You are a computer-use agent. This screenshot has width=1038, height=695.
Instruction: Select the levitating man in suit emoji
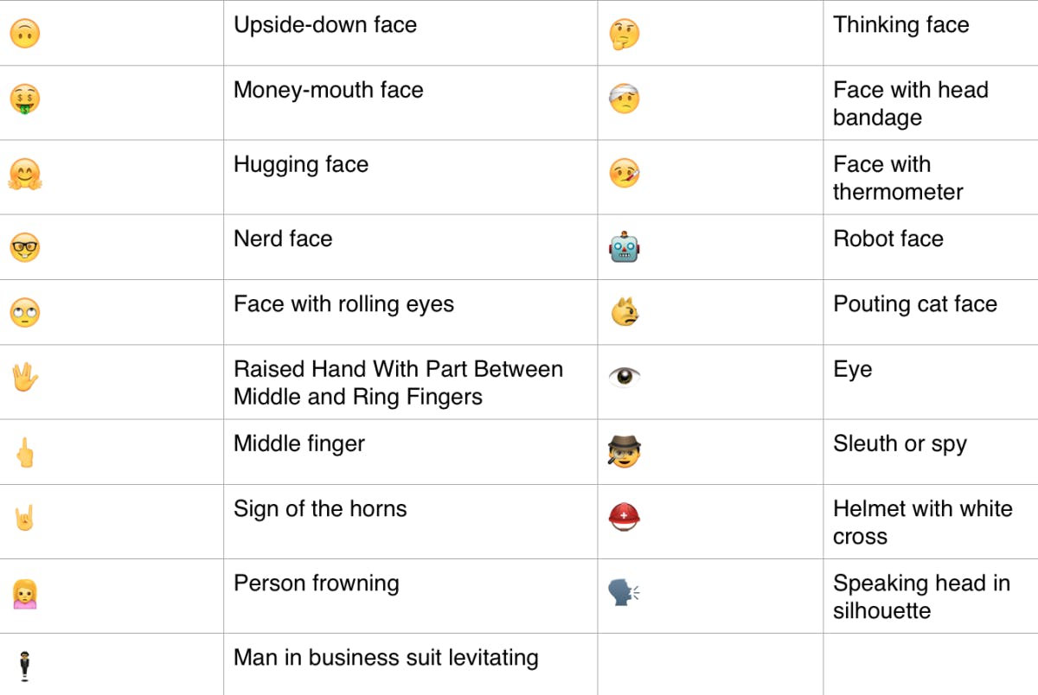[x=25, y=666]
